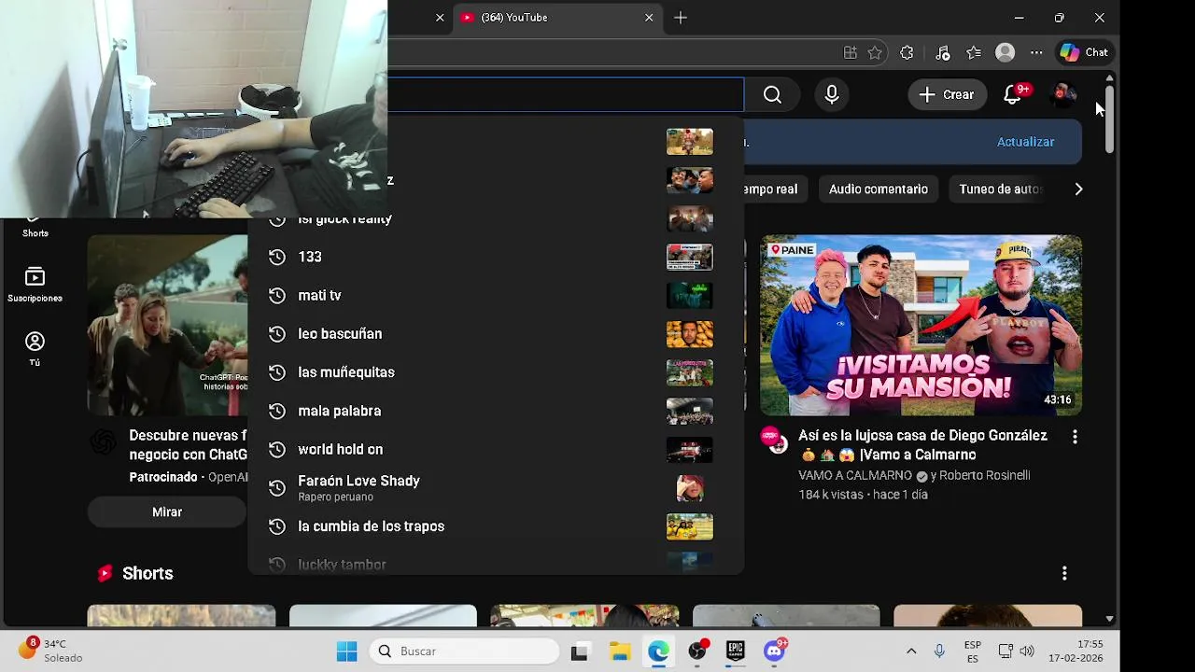Click the Actualizar link
The width and height of the screenshot is (1195, 672).
(x=1025, y=142)
